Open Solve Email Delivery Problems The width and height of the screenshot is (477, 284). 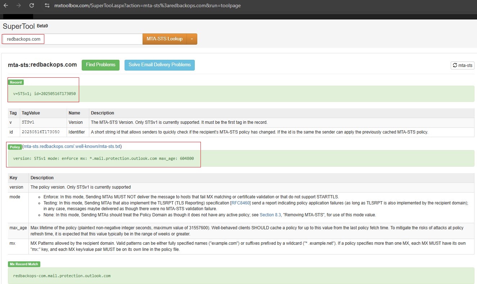[159, 65]
